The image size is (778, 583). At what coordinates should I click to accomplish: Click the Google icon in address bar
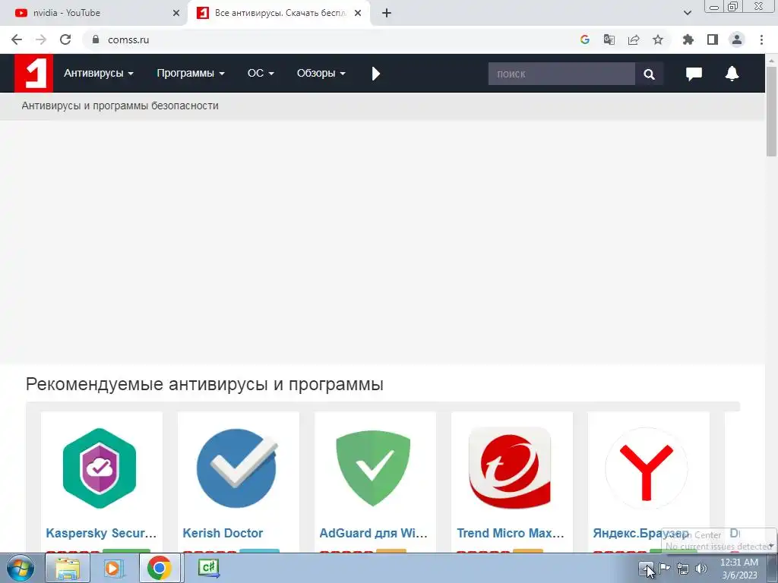584,39
